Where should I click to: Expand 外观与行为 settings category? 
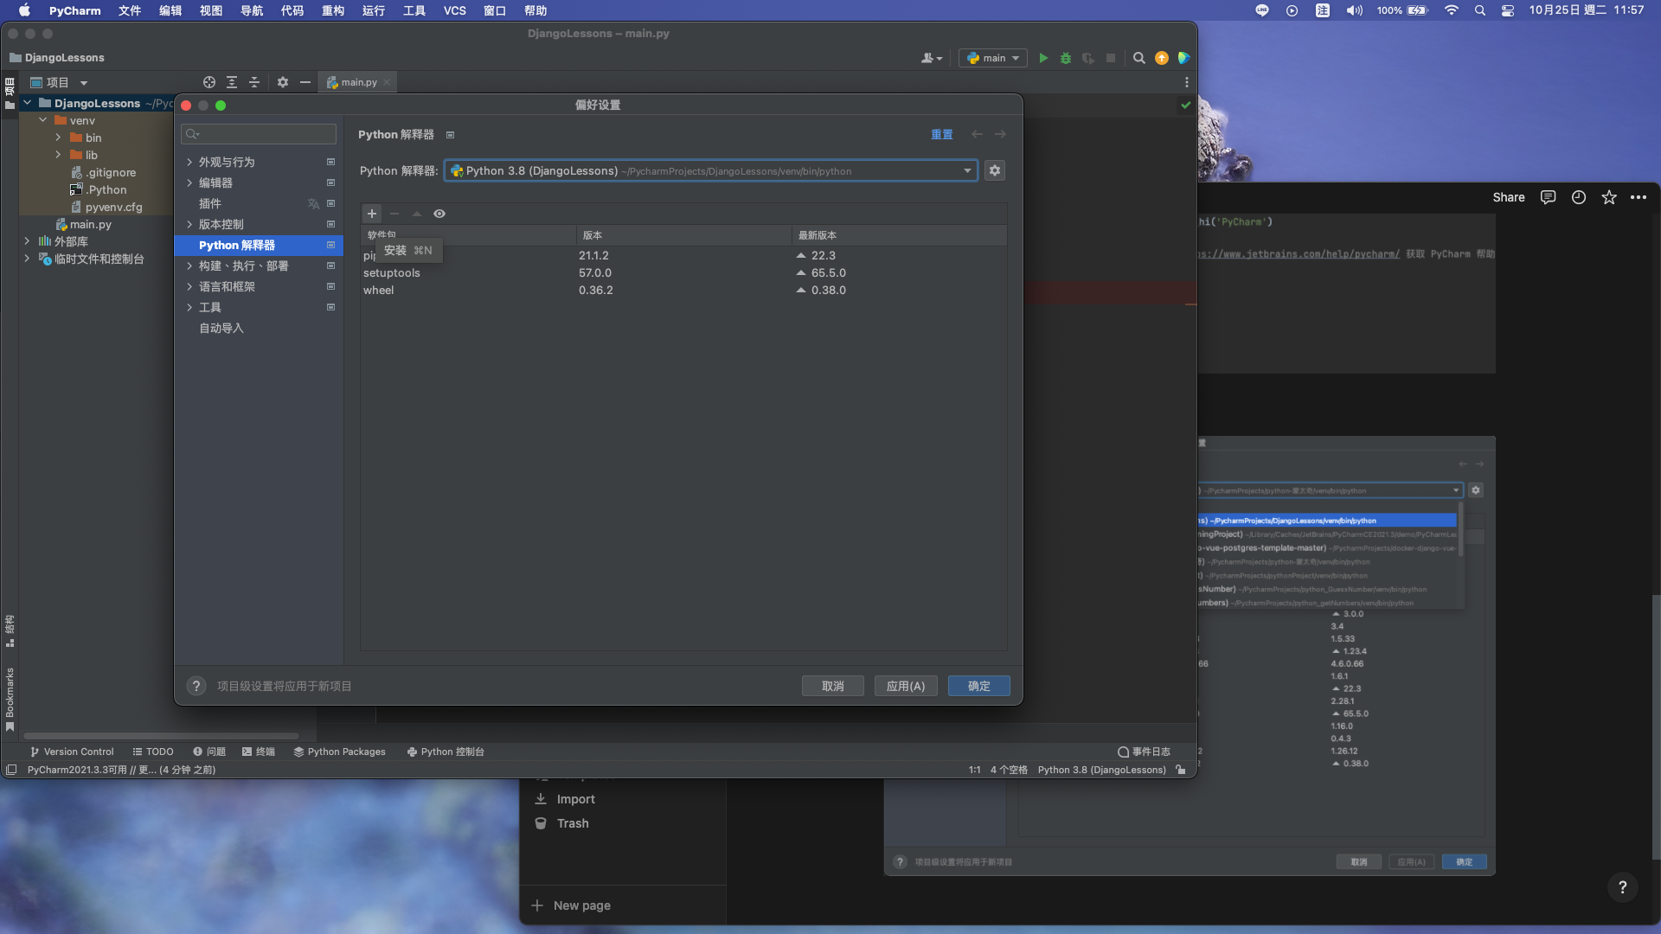click(189, 162)
